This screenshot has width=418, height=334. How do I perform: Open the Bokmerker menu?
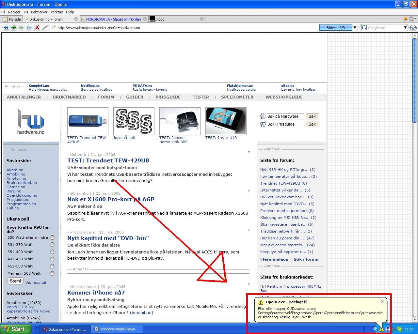coord(39,12)
